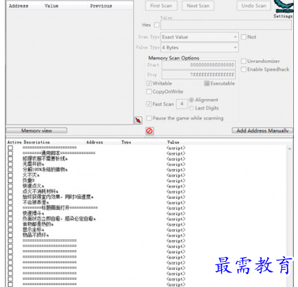Enable the Not checkbox

pos(243,37)
